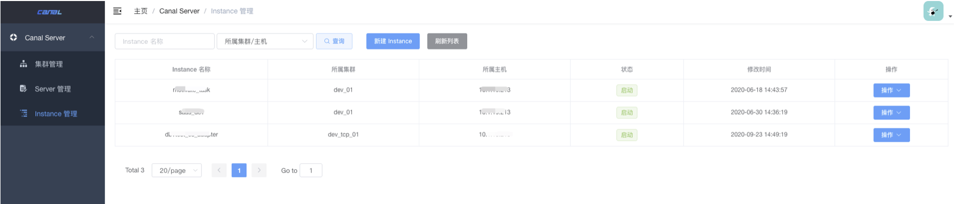Click the Server 管理 icon

pyautogui.click(x=24, y=89)
